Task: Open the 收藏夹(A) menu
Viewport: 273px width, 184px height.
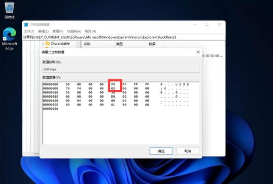Action: click(74, 31)
